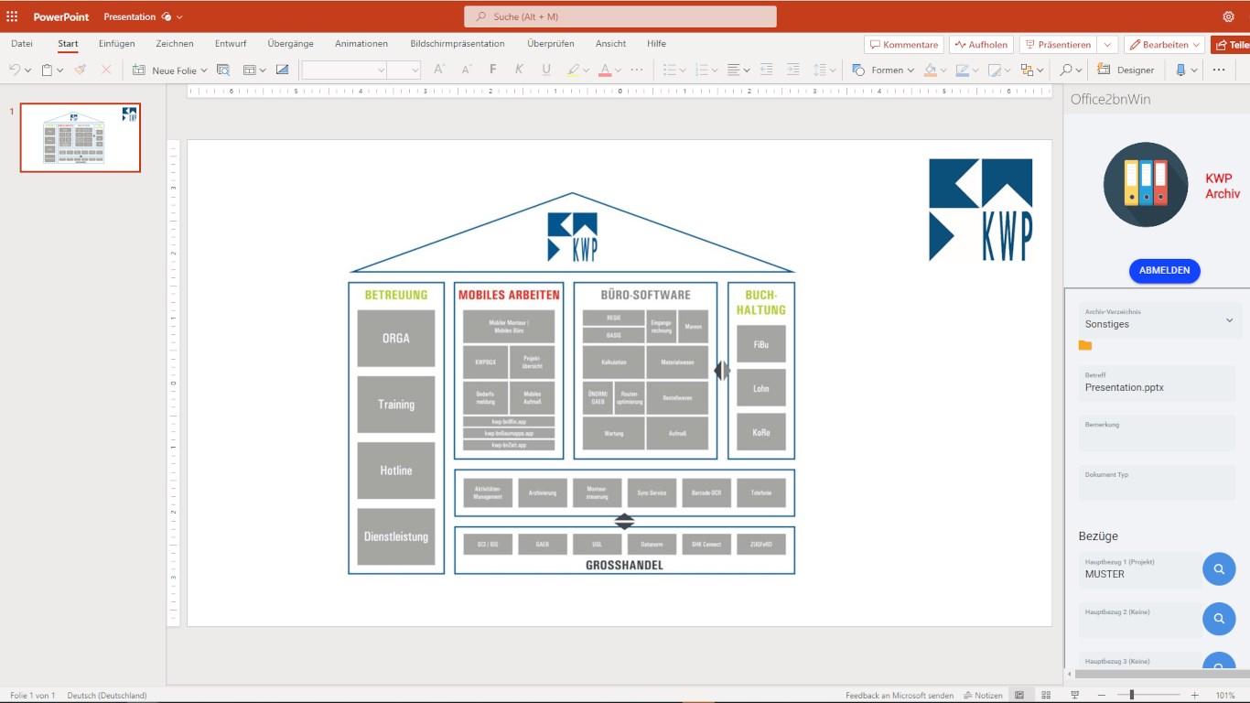The height and width of the screenshot is (703, 1250).
Task: Click the shape fill color bucket
Action: (930, 70)
